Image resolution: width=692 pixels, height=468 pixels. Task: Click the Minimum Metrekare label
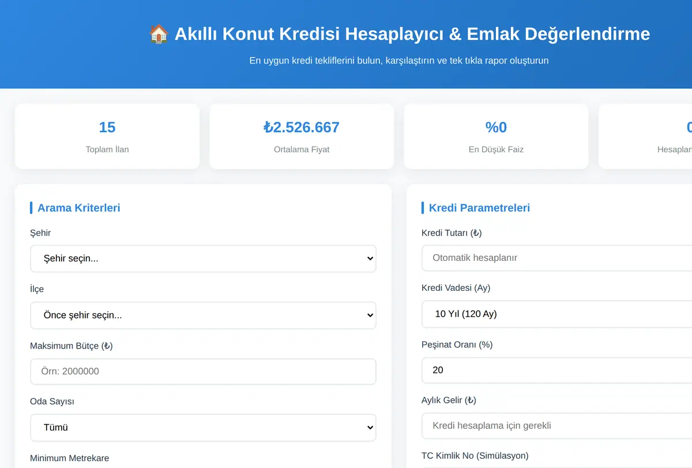point(69,458)
